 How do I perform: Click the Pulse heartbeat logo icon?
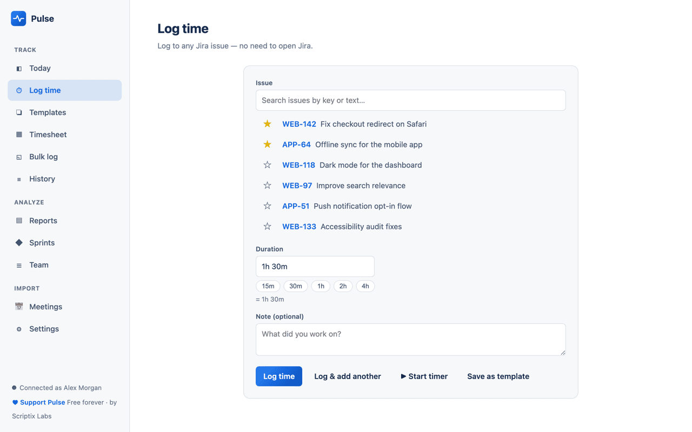coord(18,18)
